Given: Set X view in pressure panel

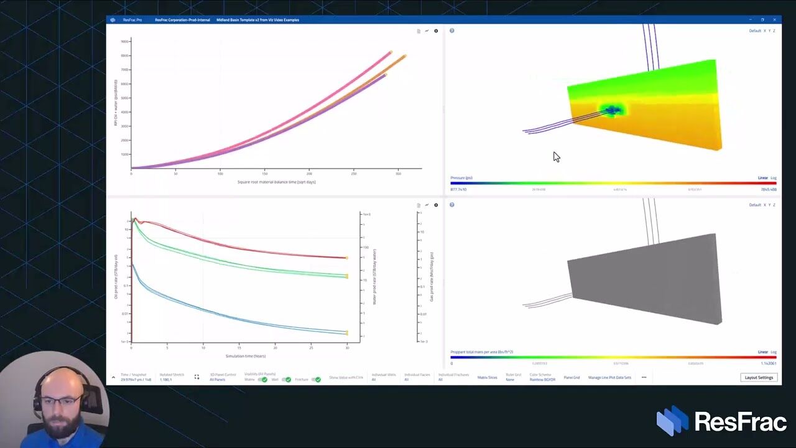Looking at the screenshot, I should pos(765,30).
